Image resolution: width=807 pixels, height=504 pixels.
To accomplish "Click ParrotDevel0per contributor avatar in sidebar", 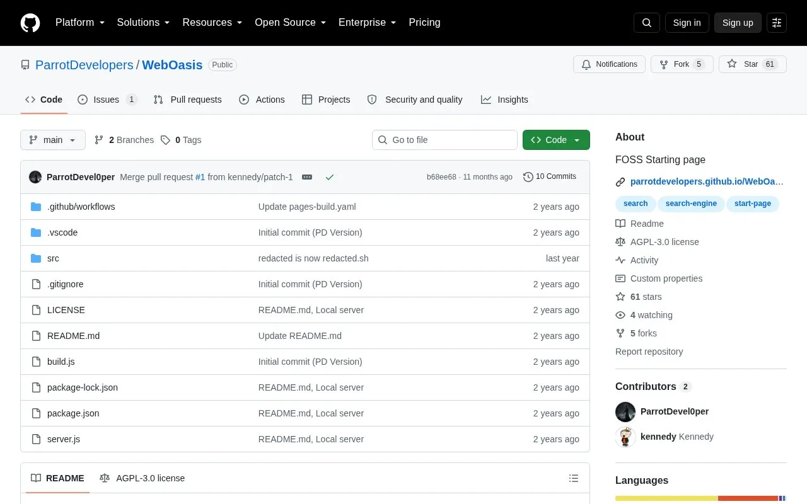I will click(x=625, y=411).
